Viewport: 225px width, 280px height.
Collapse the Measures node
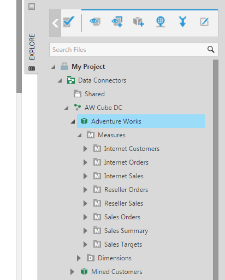[x=79, y=135]
